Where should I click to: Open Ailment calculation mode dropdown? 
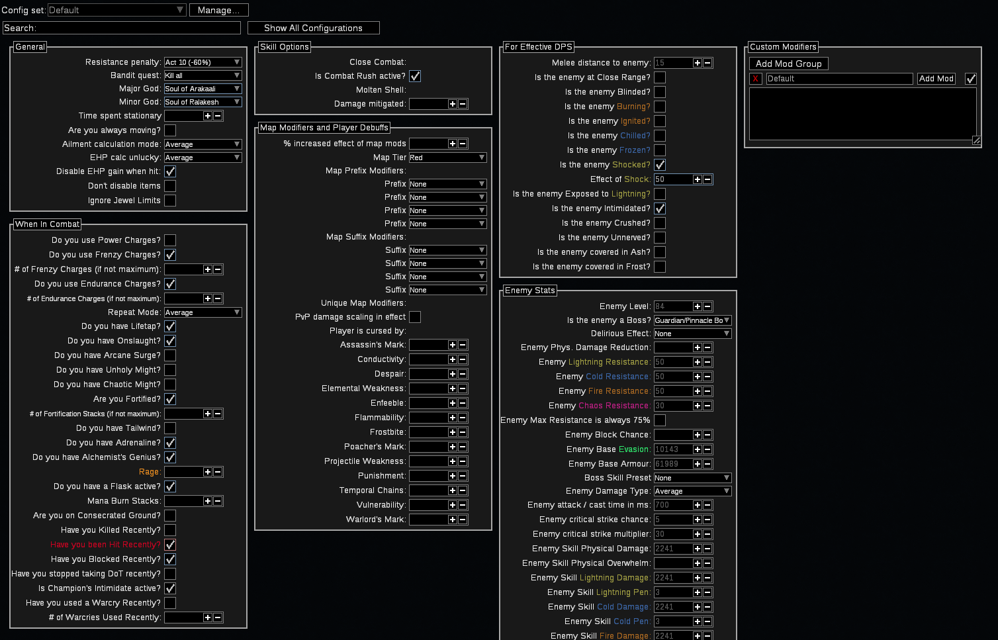203,144
